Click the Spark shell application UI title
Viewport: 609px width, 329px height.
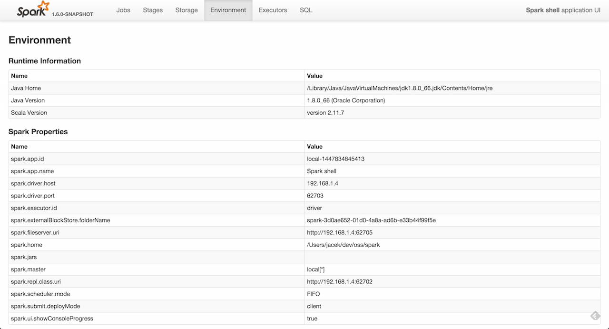tap(563, 10)
